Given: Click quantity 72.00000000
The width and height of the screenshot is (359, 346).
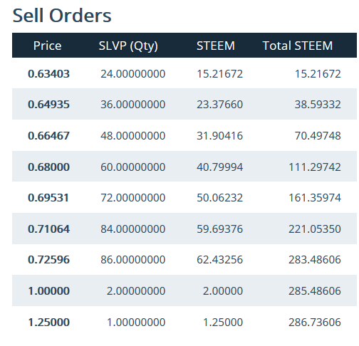Looking at the screenshot, I should (x=132, y=198).
